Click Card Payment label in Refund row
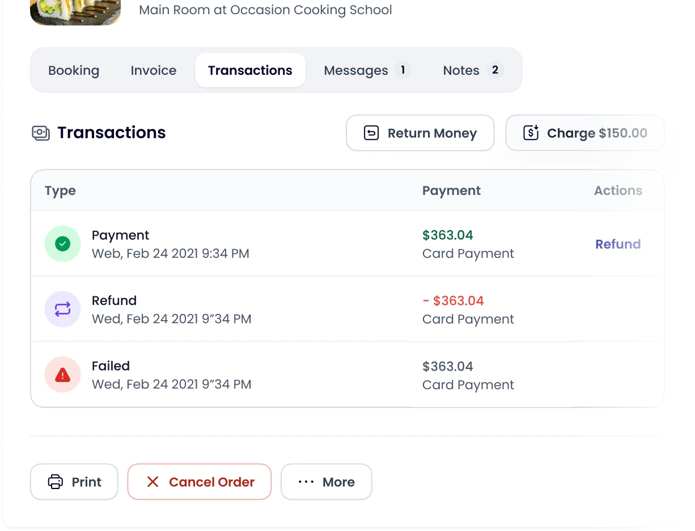Screen dimensions: 695x531 pyautogui.click(x=468, y=319)
